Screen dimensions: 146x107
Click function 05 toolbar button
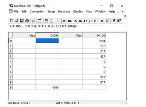click(65, 21)
